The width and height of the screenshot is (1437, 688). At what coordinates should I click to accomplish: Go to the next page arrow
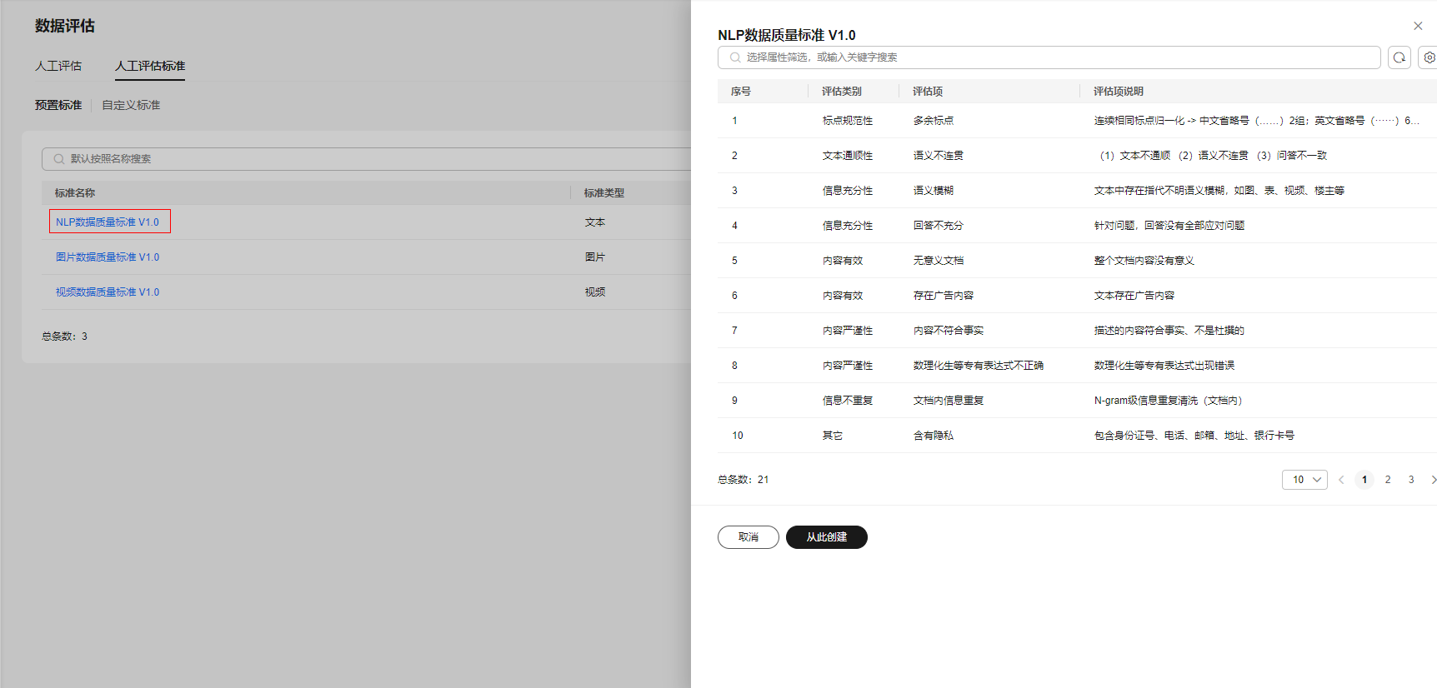click(1433, 480)
